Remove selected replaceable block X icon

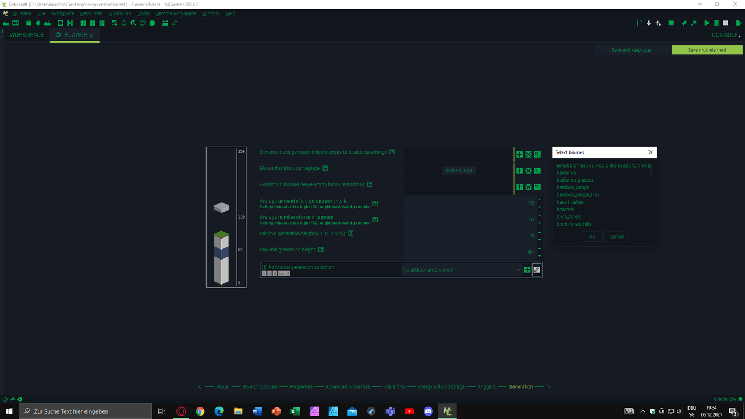[x=528, y=171]
